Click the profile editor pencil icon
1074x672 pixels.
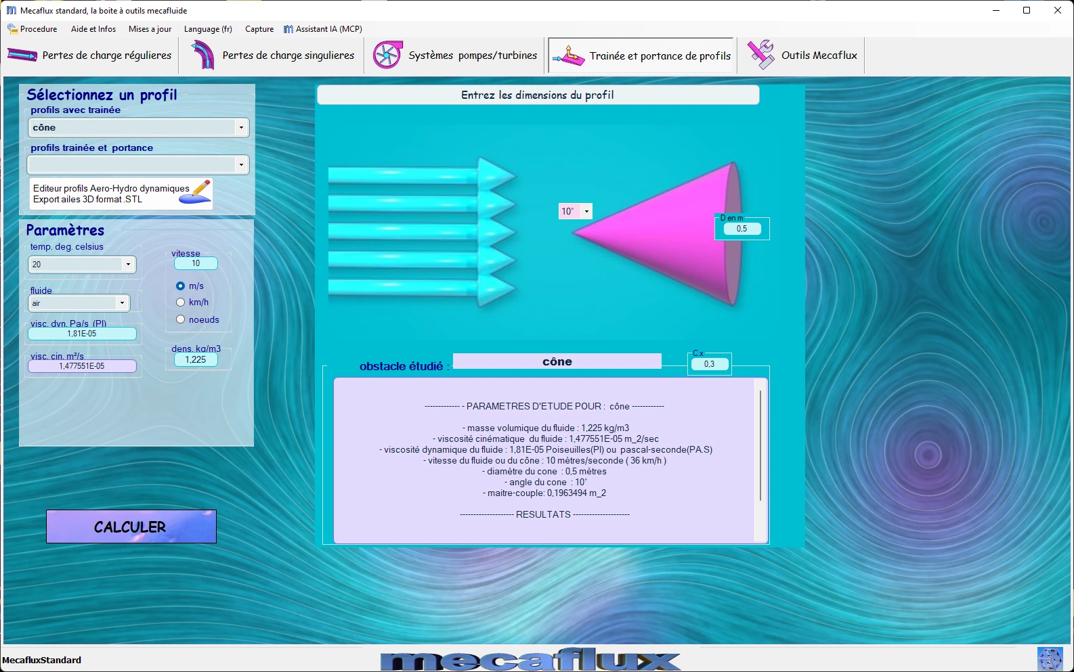pyautogui.click(x=196, y=192)
